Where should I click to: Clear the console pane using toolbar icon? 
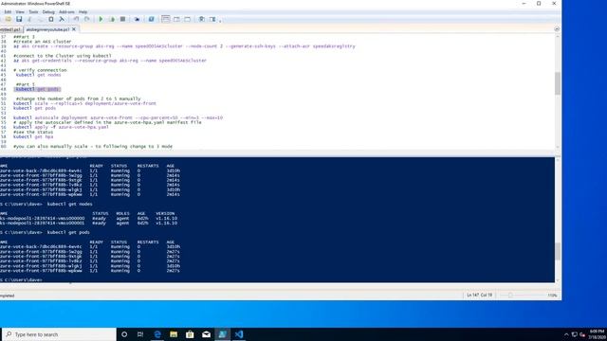[62, 19]
